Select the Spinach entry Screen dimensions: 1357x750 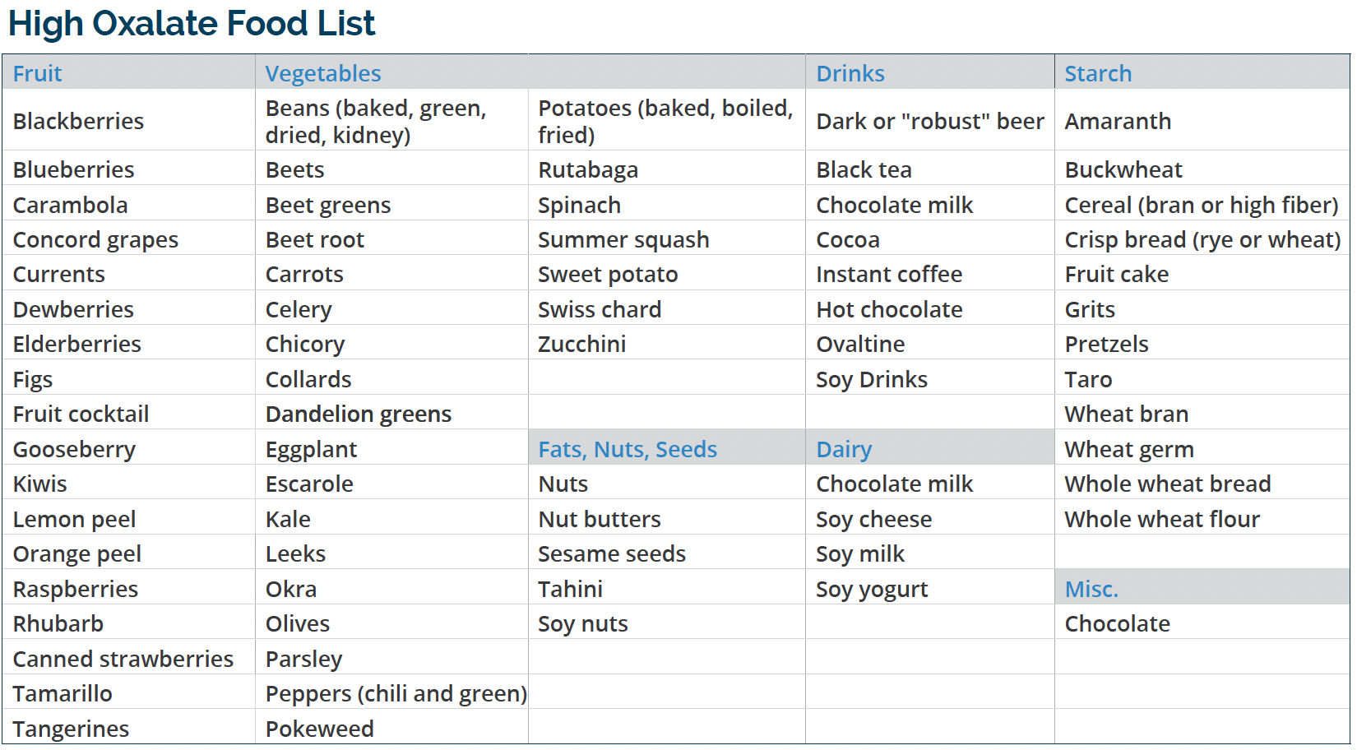coord(579,205)
